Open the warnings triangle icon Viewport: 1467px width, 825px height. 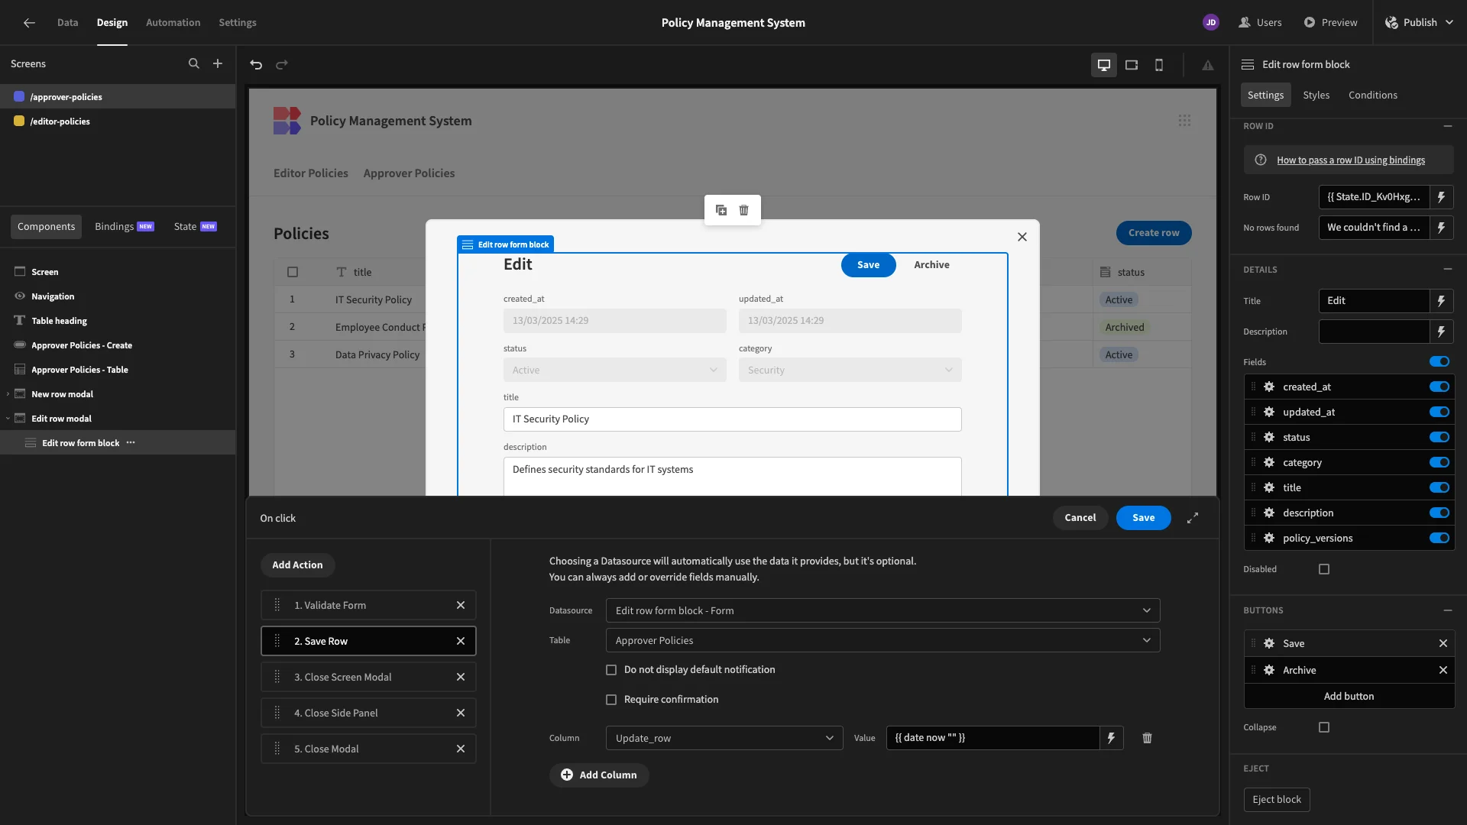[1208, 65]
